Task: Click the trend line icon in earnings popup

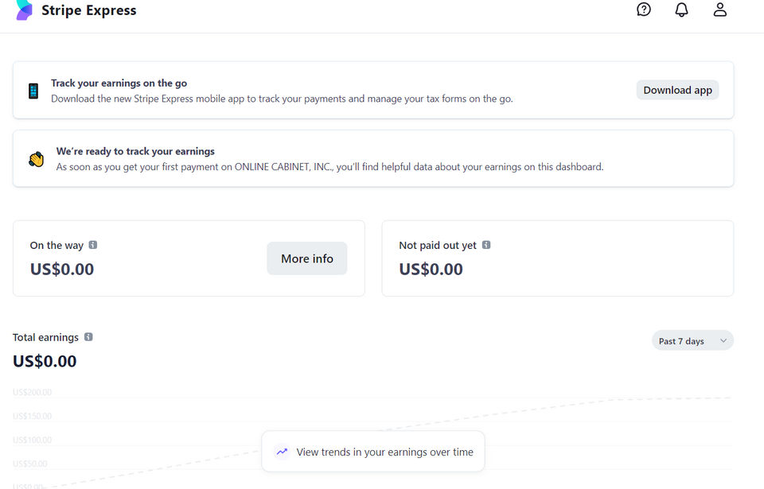Action: [x=282, y=452]
